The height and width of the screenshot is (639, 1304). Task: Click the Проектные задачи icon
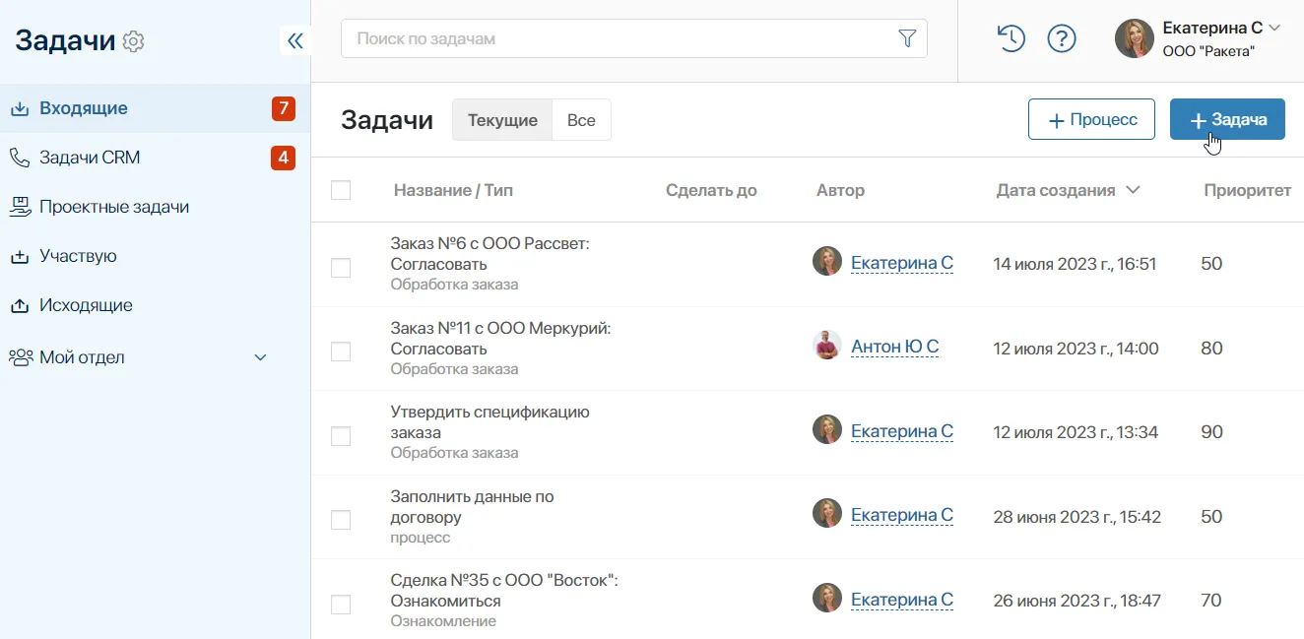22,206
